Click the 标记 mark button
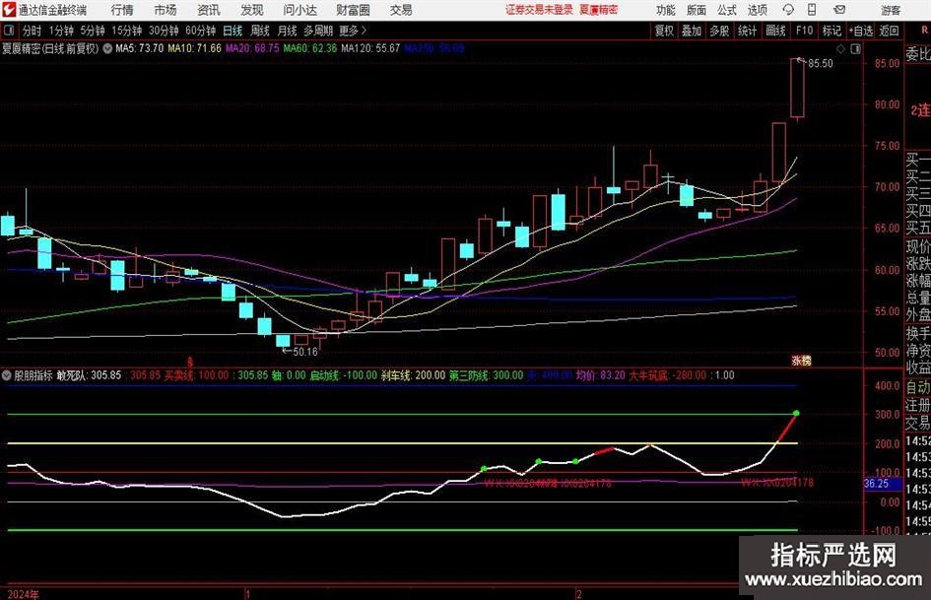 coord(831,31)
